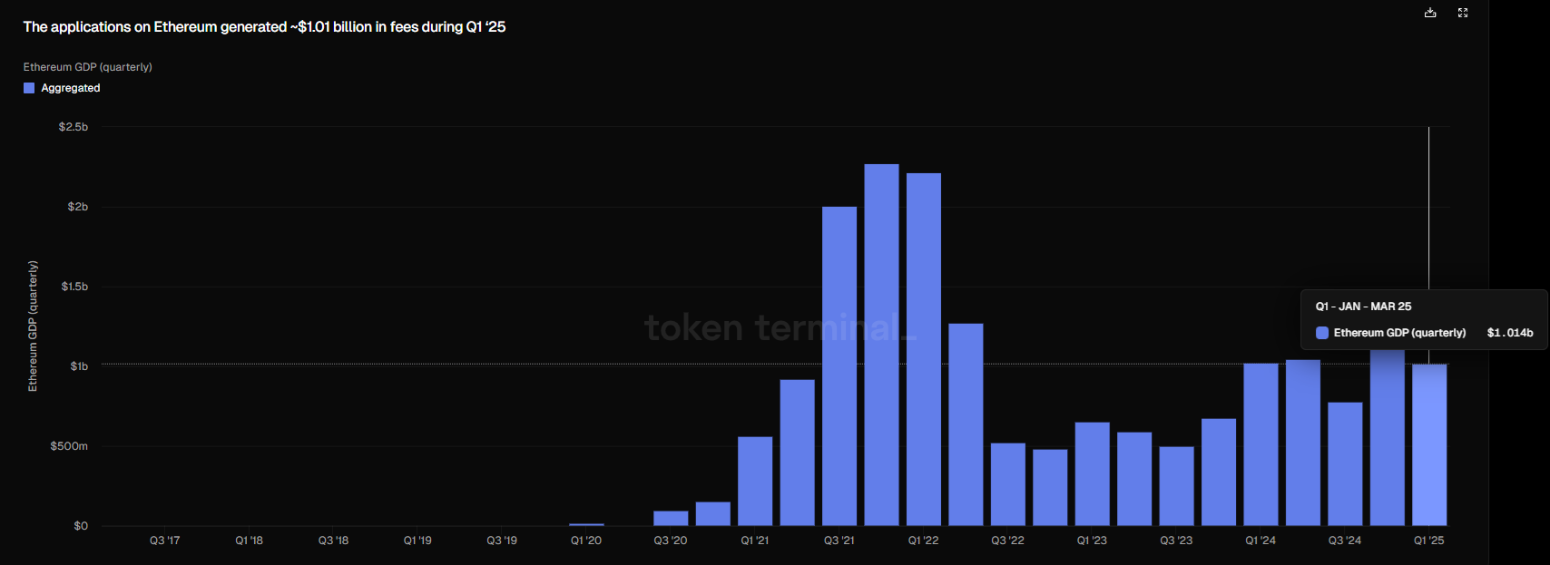
Task: Open chart in fullscreen mode
Action: [1463, 13]
